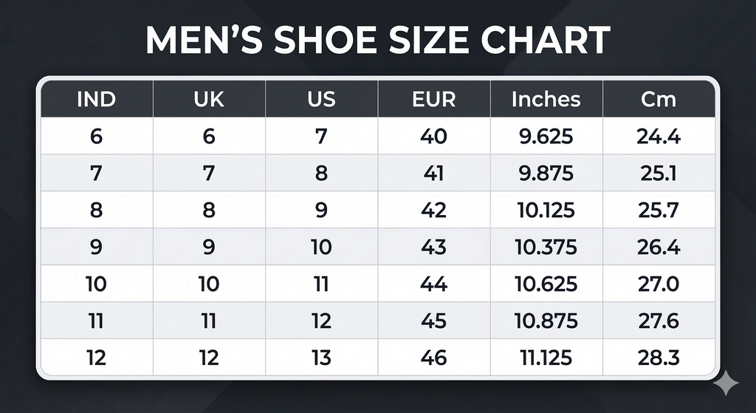The width and height of the screenshot is (756, 413).
Task: Click the 10.875 inches cell
Action: click(546, 321)
